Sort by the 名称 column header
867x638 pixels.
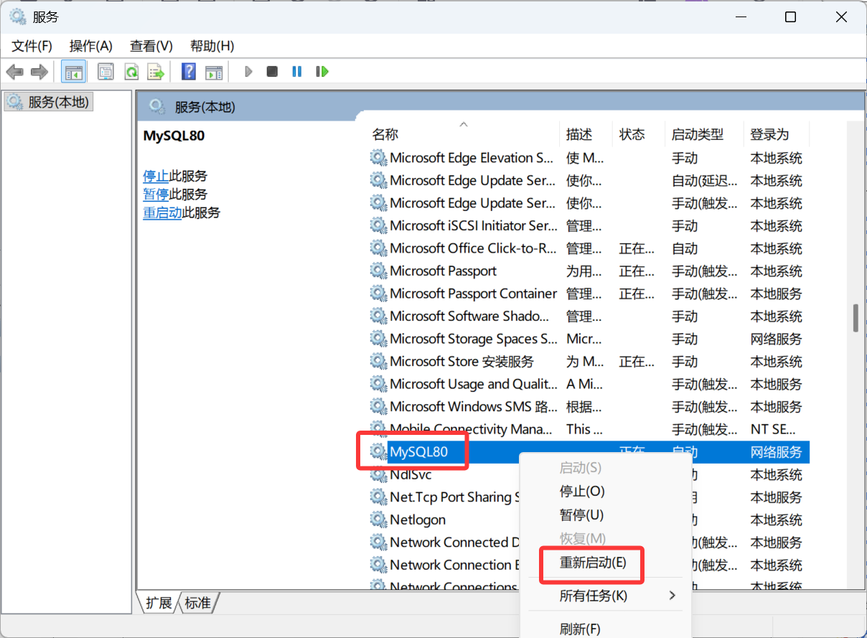463,134
